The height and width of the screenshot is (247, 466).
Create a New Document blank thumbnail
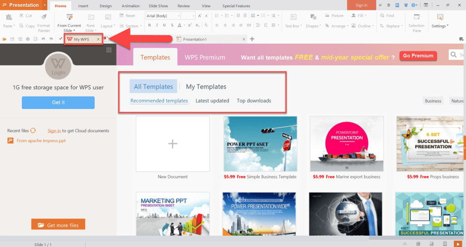coord(172,144)
